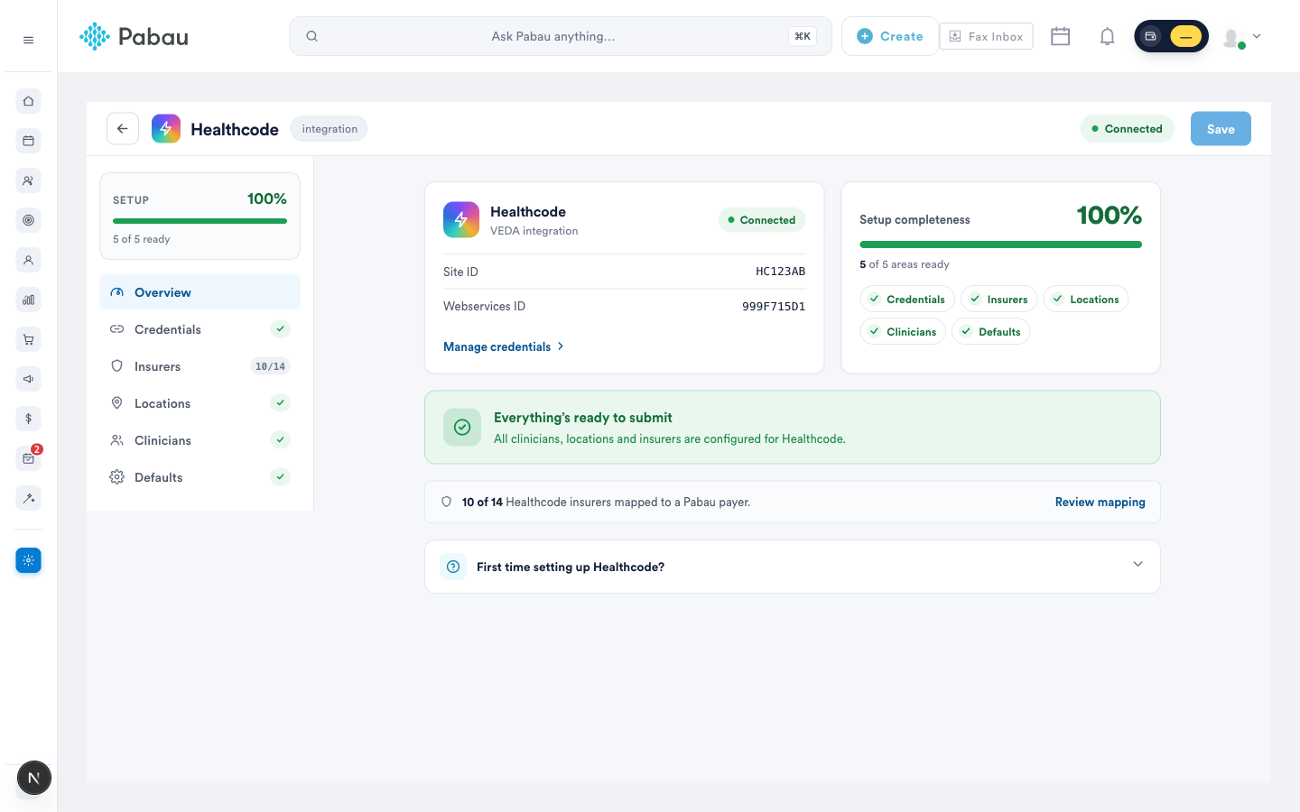
Task: Click the Connected badge in Healthcode card
Action: click(x=762, y=219)
